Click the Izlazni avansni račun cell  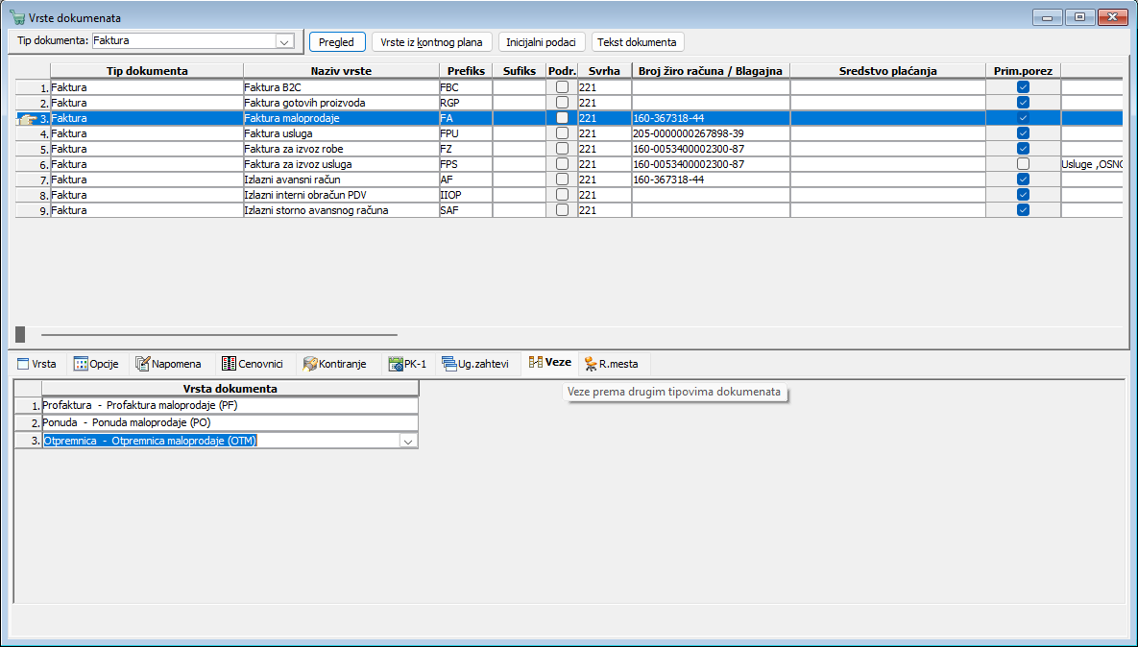[x=341, y=180]
